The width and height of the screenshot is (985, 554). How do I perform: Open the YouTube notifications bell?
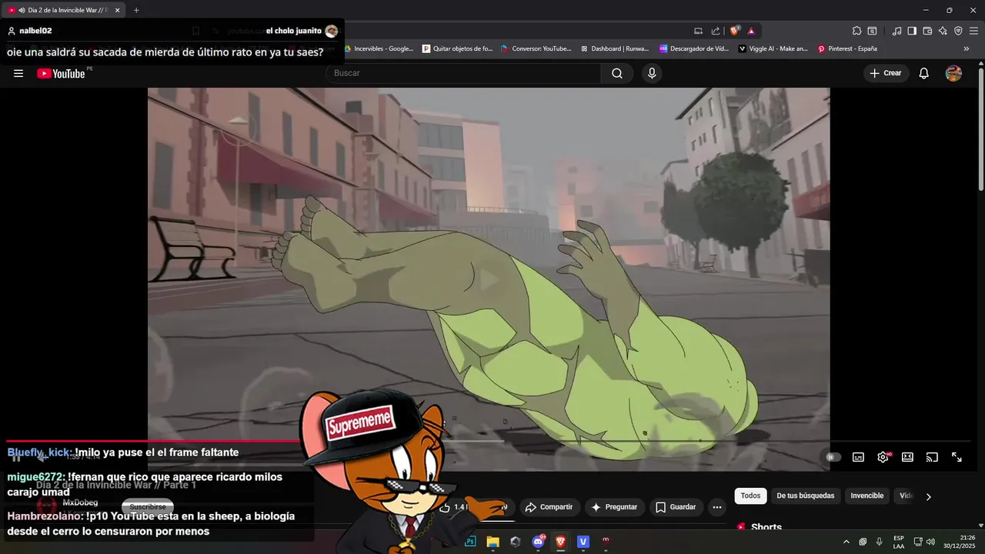point(924,73)
